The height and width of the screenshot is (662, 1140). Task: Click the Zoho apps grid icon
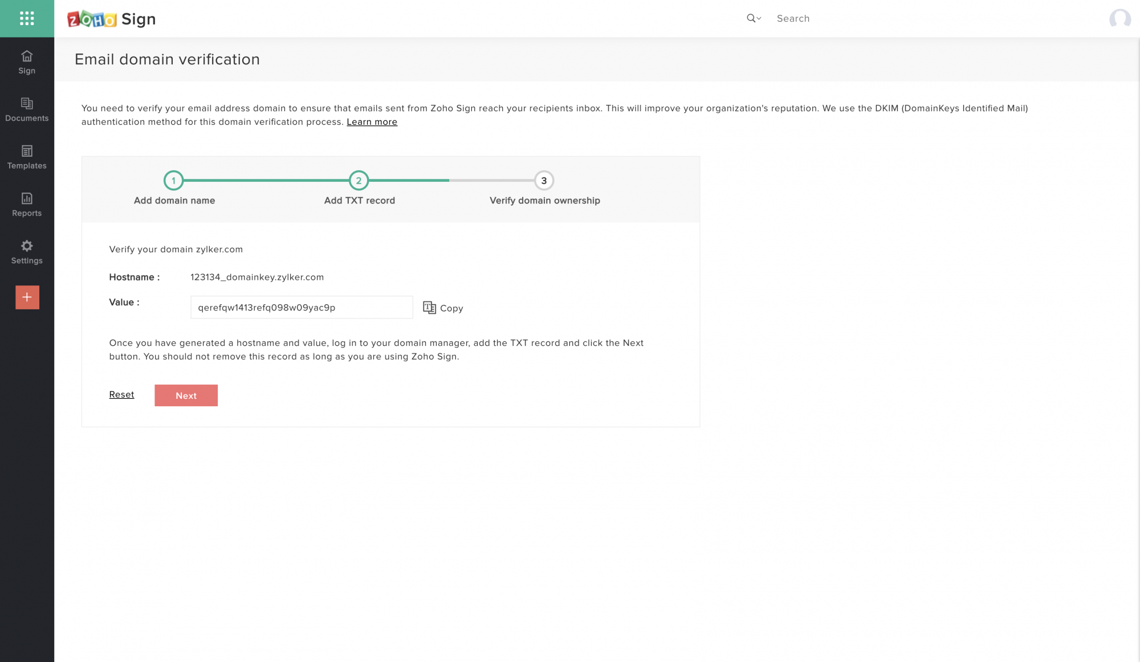point(26,17)
